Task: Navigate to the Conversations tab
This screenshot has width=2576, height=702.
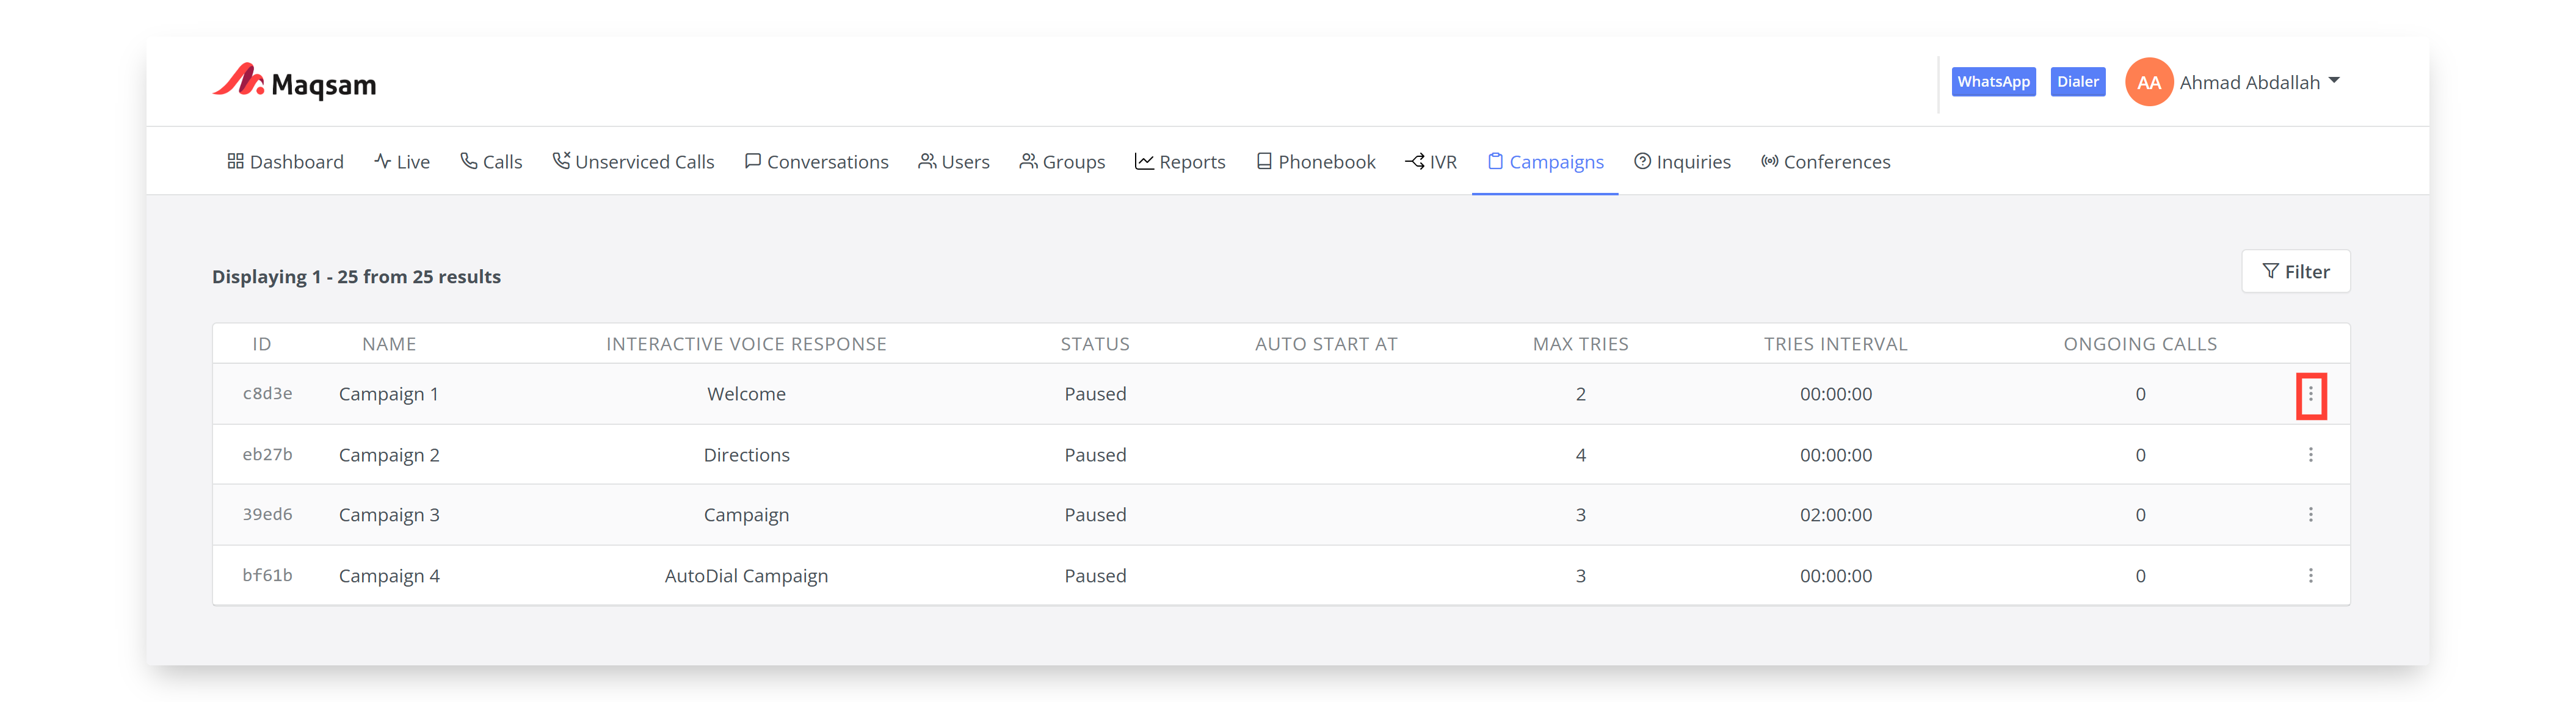Action: tap(816, 162)
